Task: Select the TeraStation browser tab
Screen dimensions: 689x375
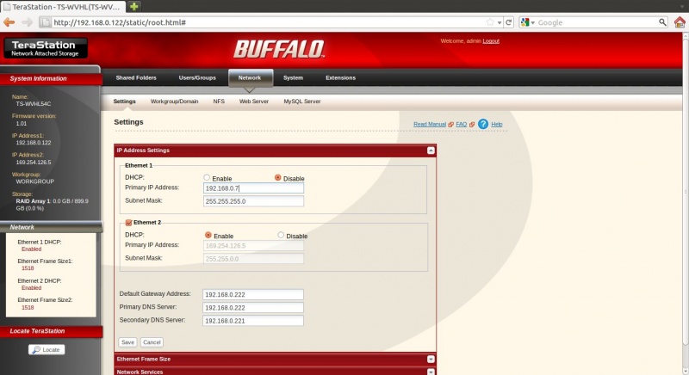Action: click(x=63, y=7)
